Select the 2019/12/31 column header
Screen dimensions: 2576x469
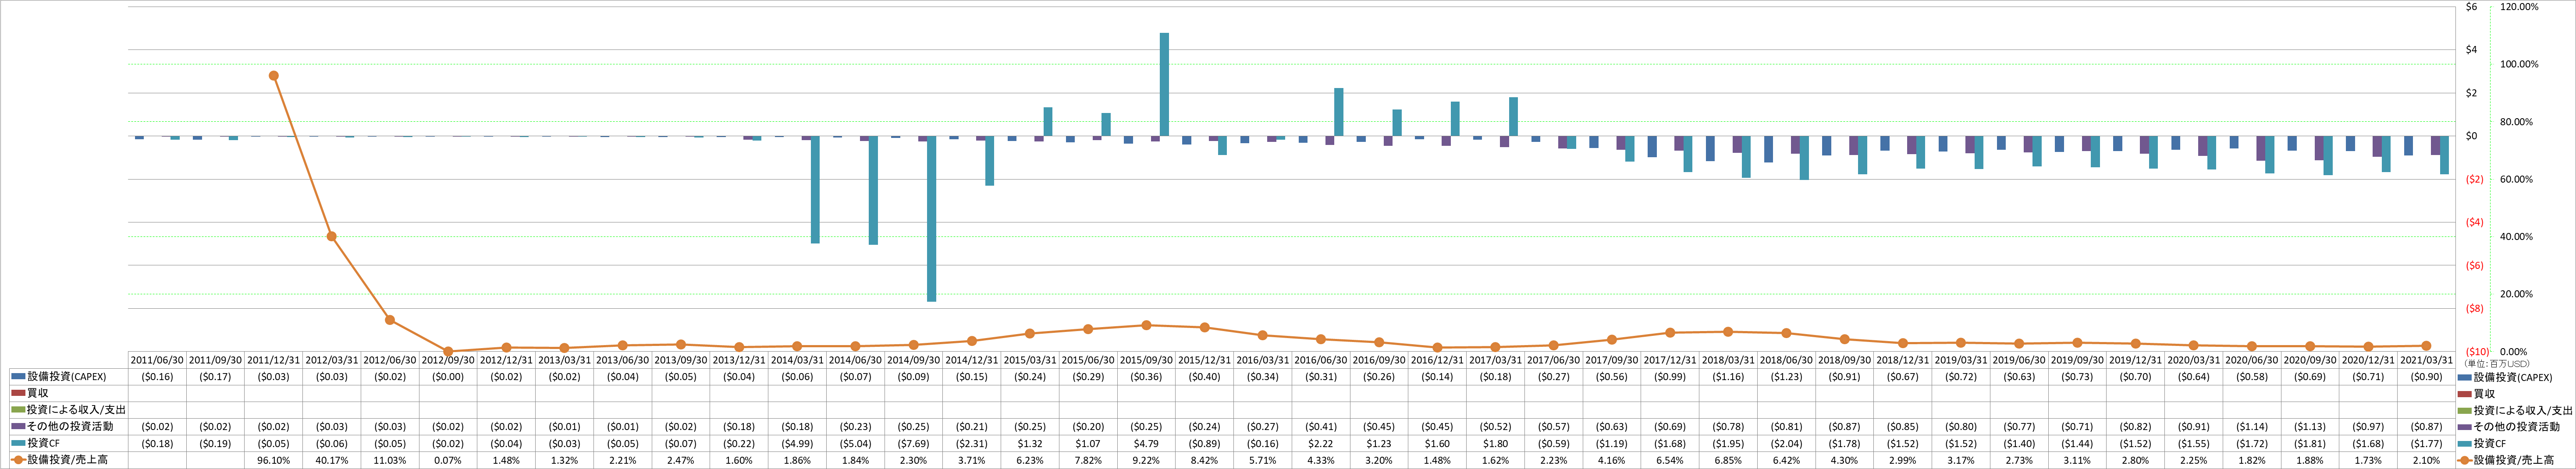point(2136,360)
